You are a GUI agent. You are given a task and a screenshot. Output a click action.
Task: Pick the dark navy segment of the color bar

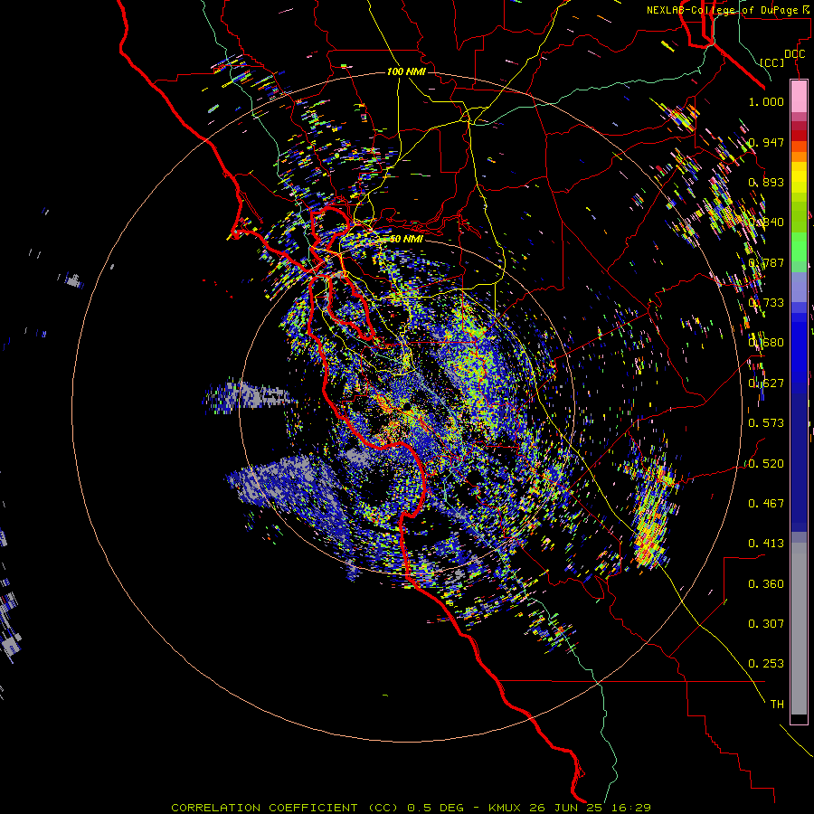pos(799,462)
